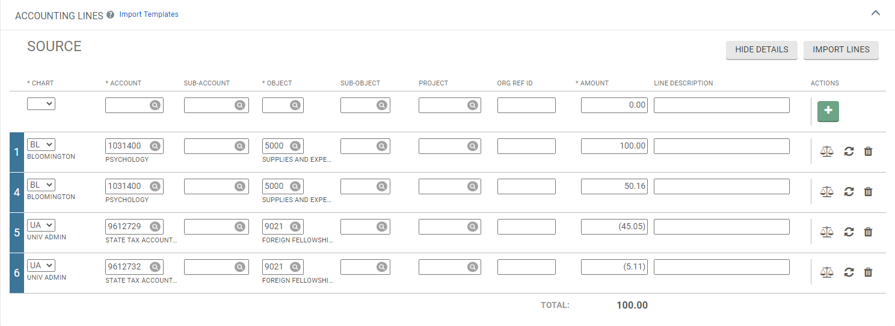This screenshot has width=895, height=326.
Task: Click the amount field showing 100.00 on line 1
Action: click(614, 146)
